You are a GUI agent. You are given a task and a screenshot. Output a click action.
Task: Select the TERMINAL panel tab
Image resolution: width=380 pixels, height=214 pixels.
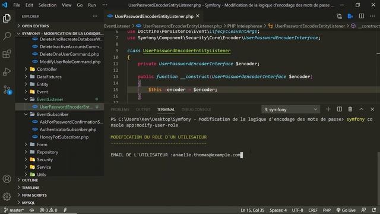tap(166, 109)
